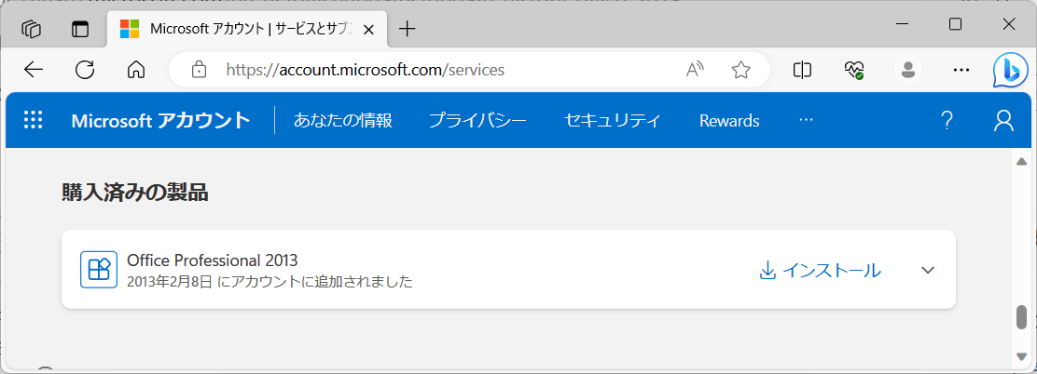
Task: Show more navigation items ellipsis
Action: 806,120
